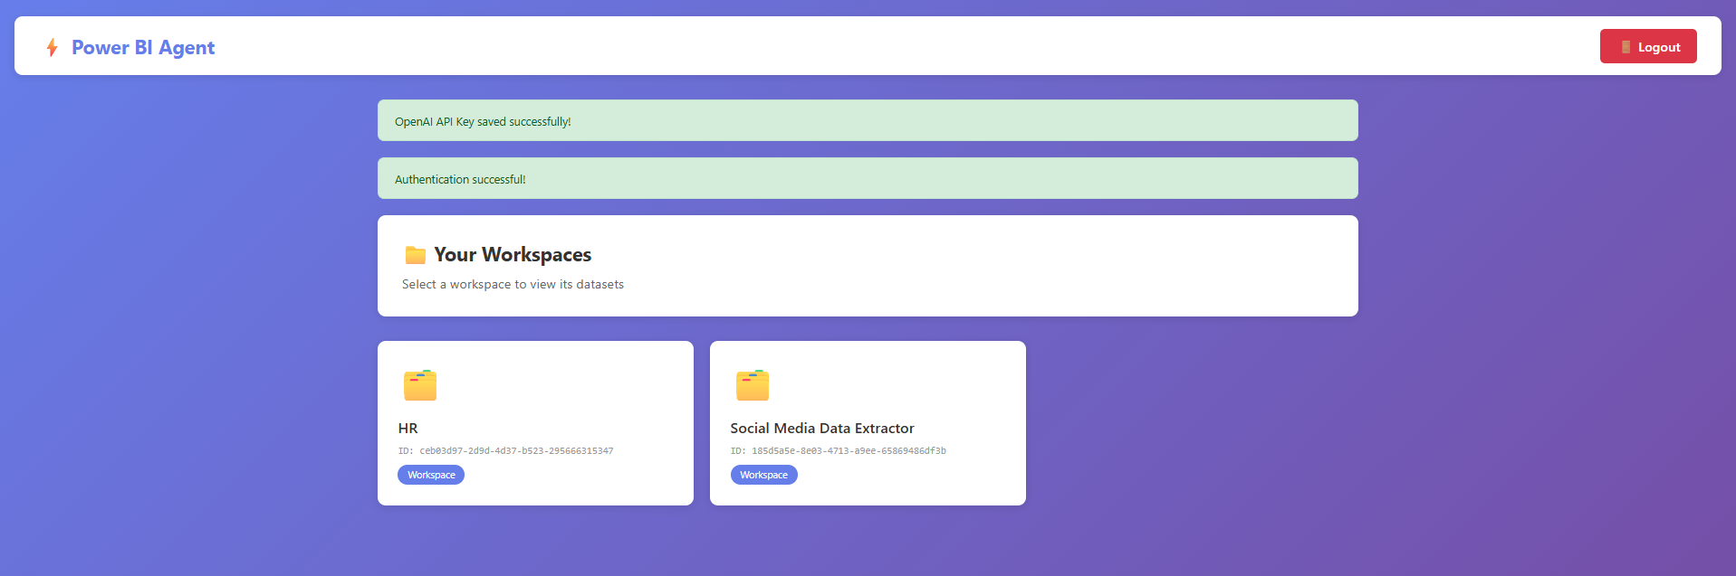Click the HR workspace name
This screenshot has height=576, width=1736.
pyautogui.click(x=408, y=429)
